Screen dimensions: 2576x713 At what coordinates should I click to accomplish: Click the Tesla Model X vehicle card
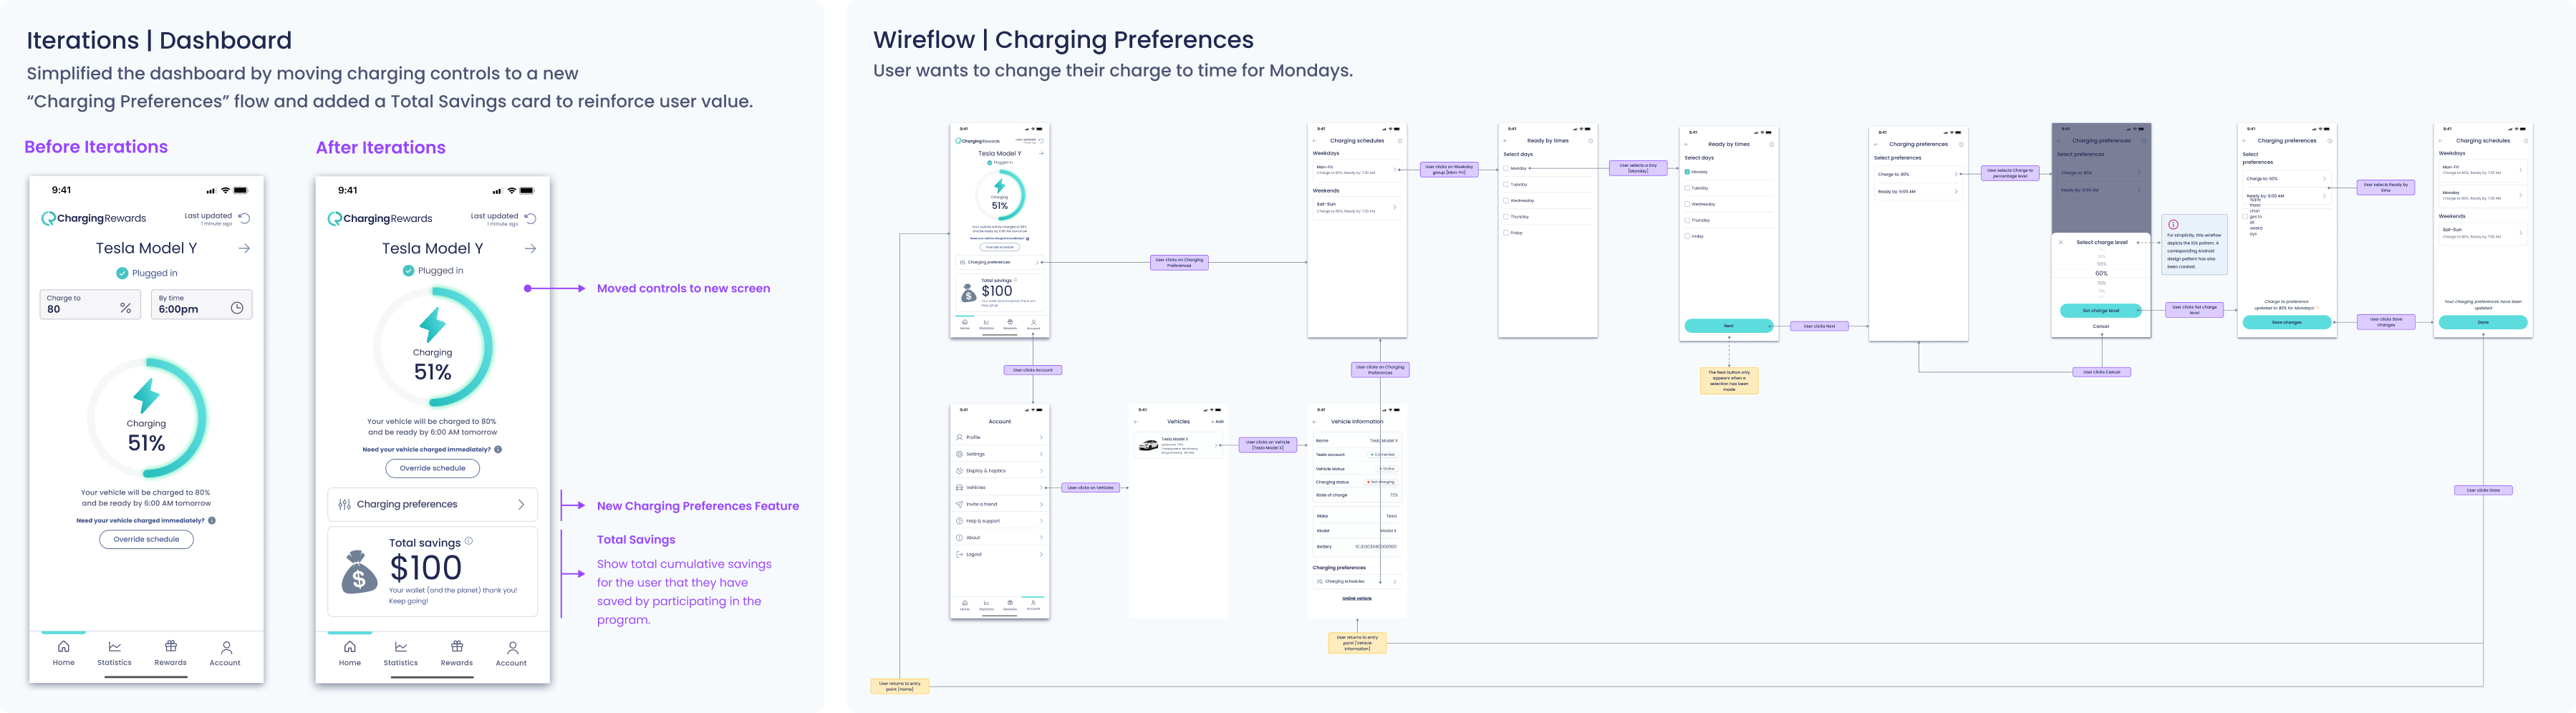1179,446
